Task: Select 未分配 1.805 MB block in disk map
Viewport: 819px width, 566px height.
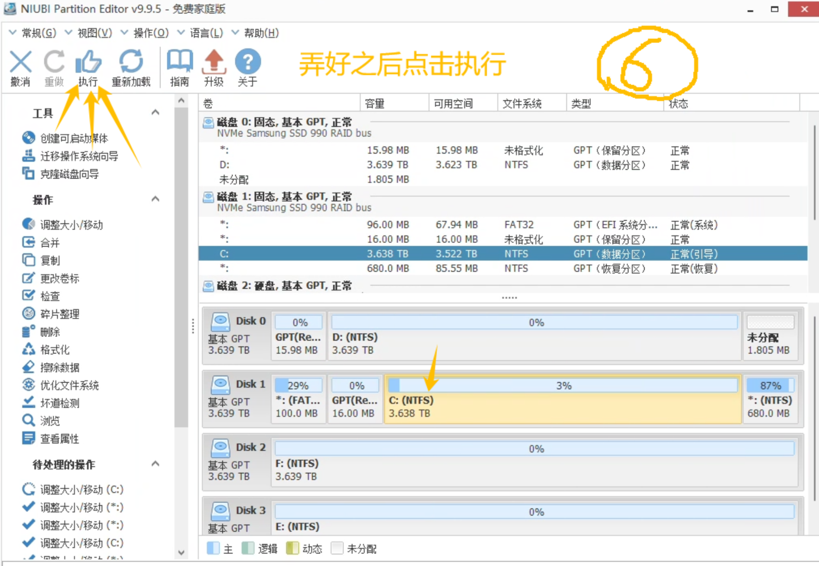Action: [x=770, y=336]
